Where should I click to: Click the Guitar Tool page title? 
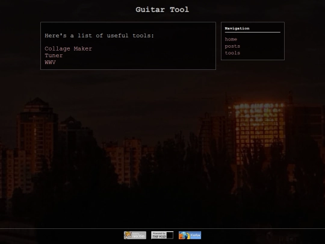[162, 10]
